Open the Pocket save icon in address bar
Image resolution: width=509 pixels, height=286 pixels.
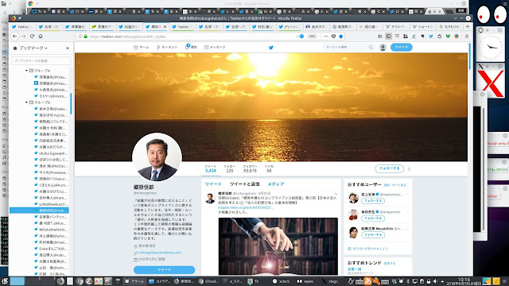(333, 37)
